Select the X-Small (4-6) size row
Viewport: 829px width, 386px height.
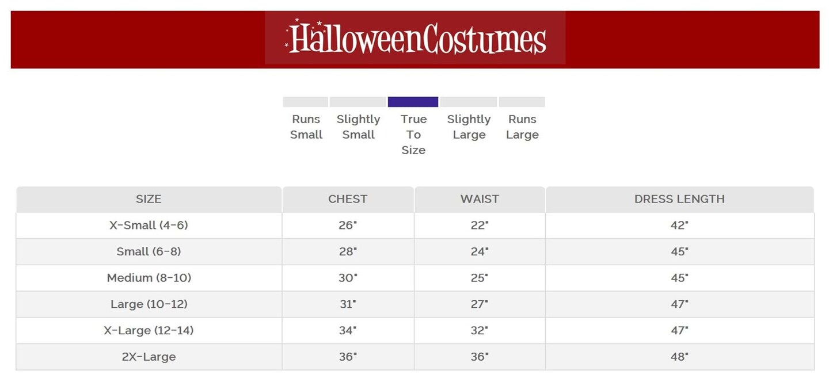pos(149,226)
